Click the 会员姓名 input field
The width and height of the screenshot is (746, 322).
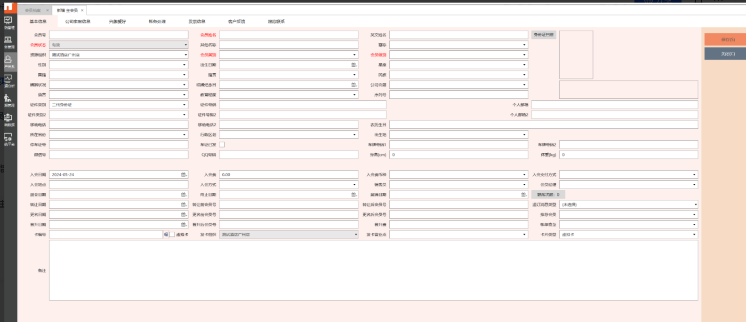(288, 35)
